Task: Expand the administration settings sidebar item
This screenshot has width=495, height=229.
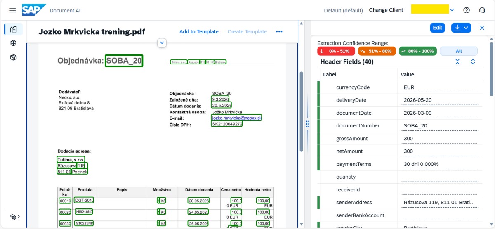Action: pos(15,217)
